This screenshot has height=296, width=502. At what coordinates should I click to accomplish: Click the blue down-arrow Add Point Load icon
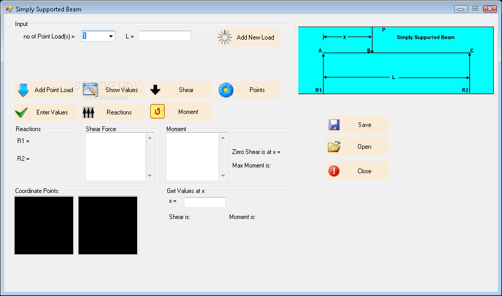tap(23, 90)
